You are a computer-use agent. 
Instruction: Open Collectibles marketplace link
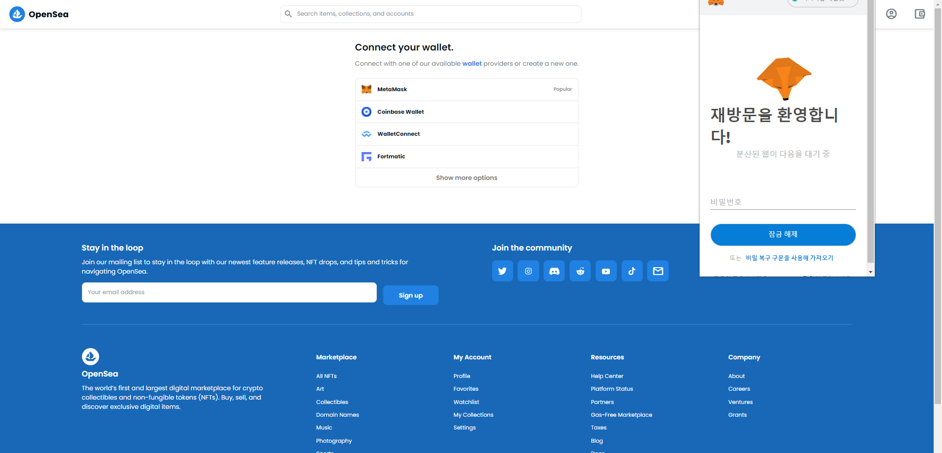click(x=332, y=402)
